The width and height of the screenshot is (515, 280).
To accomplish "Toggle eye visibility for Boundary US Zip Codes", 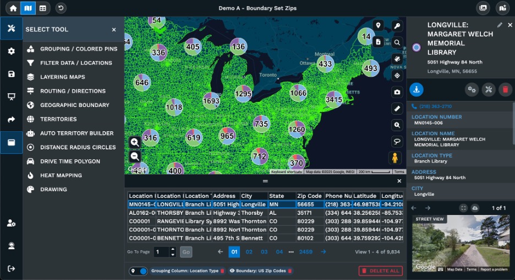I will 232,271.
